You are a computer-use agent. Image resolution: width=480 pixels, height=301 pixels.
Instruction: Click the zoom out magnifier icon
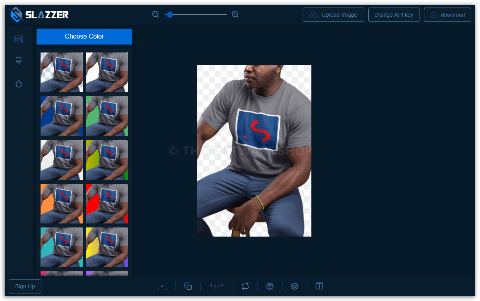[x=155, y=14]
